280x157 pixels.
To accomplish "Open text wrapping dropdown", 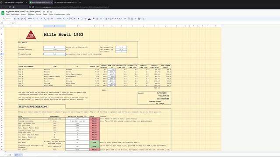I will (115, 18).
